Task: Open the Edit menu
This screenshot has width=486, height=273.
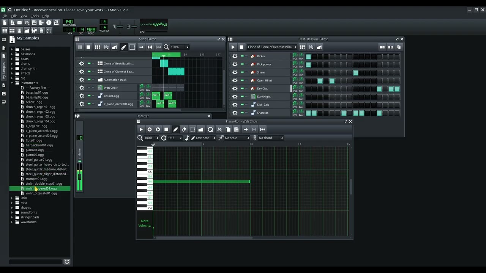Action: [x=14, y=16]
